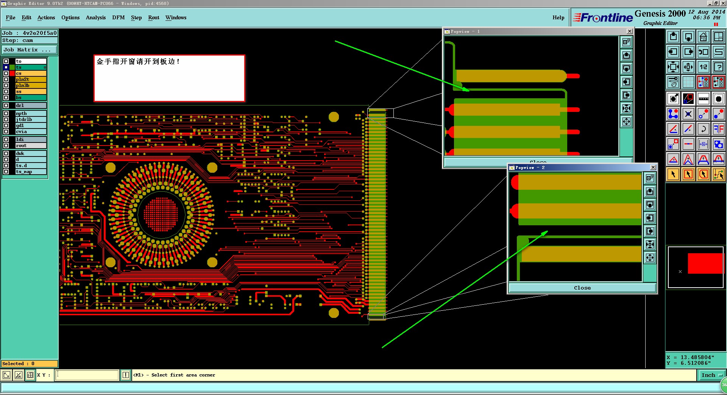Click the wrench and pen tools icon
727x395 pixels.
pos(673,82)
